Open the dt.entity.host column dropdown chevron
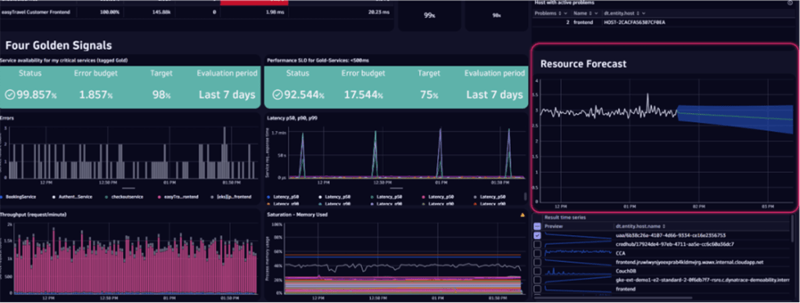The width and height of the screenshot is (800, 303). (644, 13)
